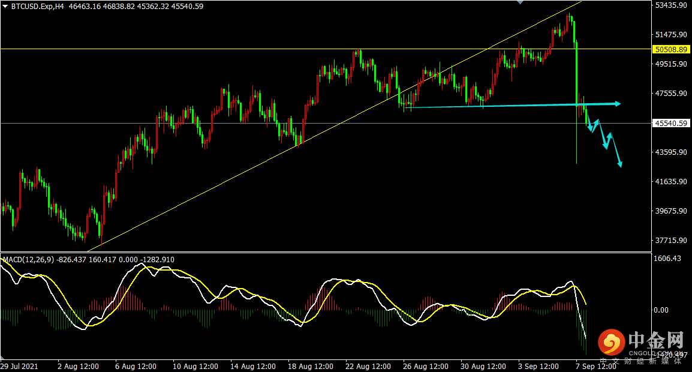Click the 10 Aug 12:00 time label
The image size is (692, 372).
pyautogui.click(x=195, y=366)
